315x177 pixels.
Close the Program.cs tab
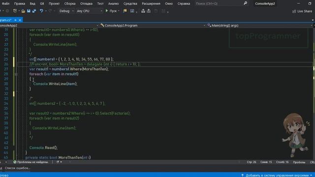click(x=20, y=20)
